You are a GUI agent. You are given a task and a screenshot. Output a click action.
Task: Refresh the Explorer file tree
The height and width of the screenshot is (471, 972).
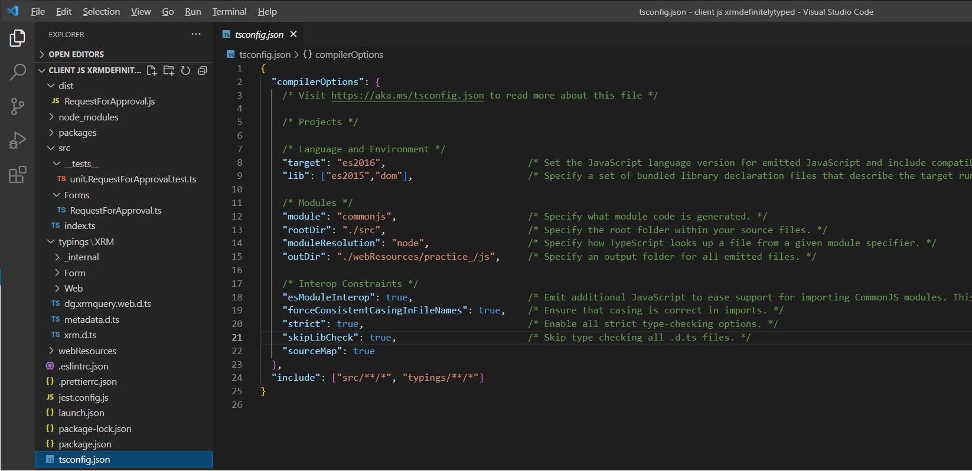tap(185, 71)
